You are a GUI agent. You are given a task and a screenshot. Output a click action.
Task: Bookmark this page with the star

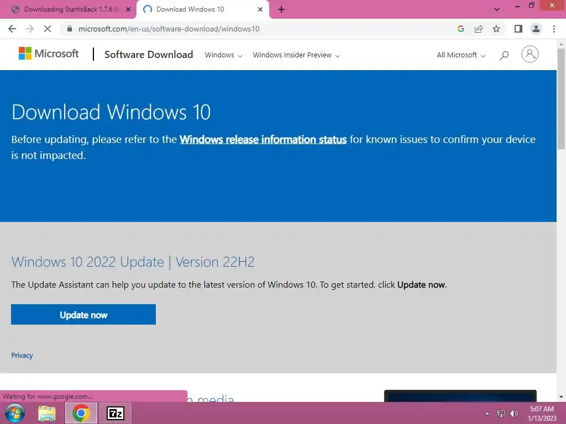(x=496, y=29)
